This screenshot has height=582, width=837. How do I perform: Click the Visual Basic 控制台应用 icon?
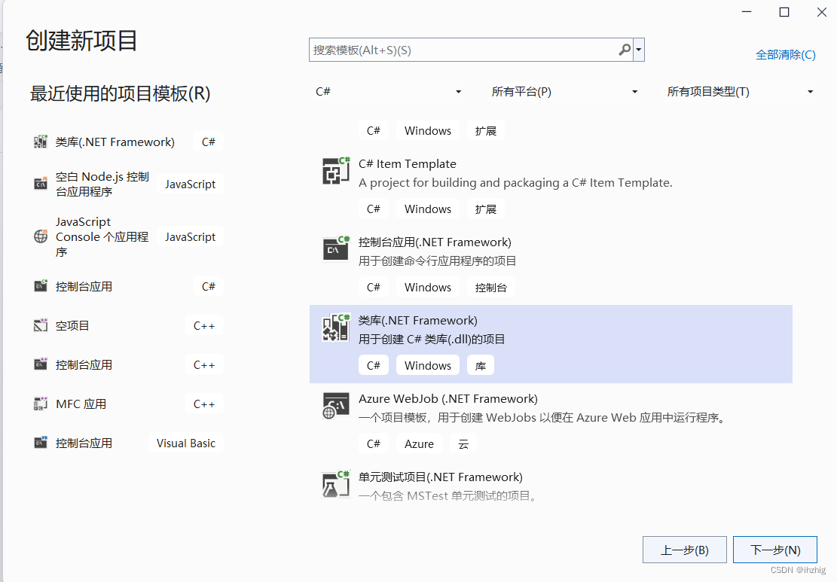point(41,443)
